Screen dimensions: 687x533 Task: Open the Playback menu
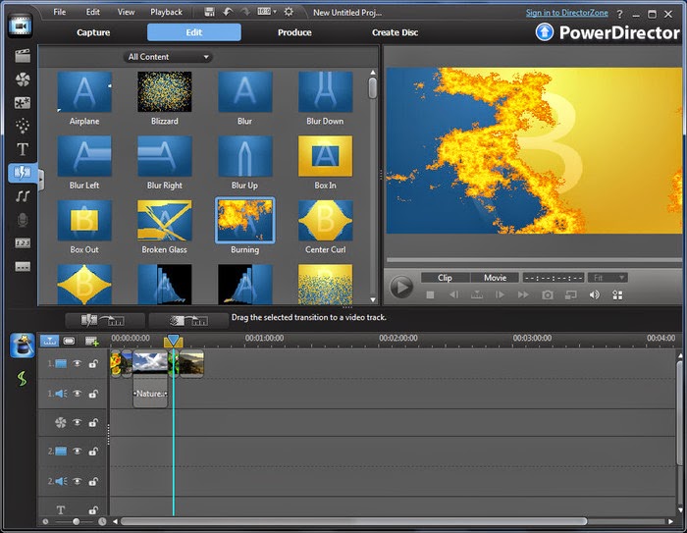pyautogui.click(x=167, y=12)
